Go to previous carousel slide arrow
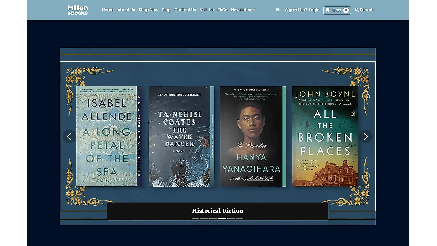Image resolution: width=437 pixels, height=246 pixels. pos(69,136)
